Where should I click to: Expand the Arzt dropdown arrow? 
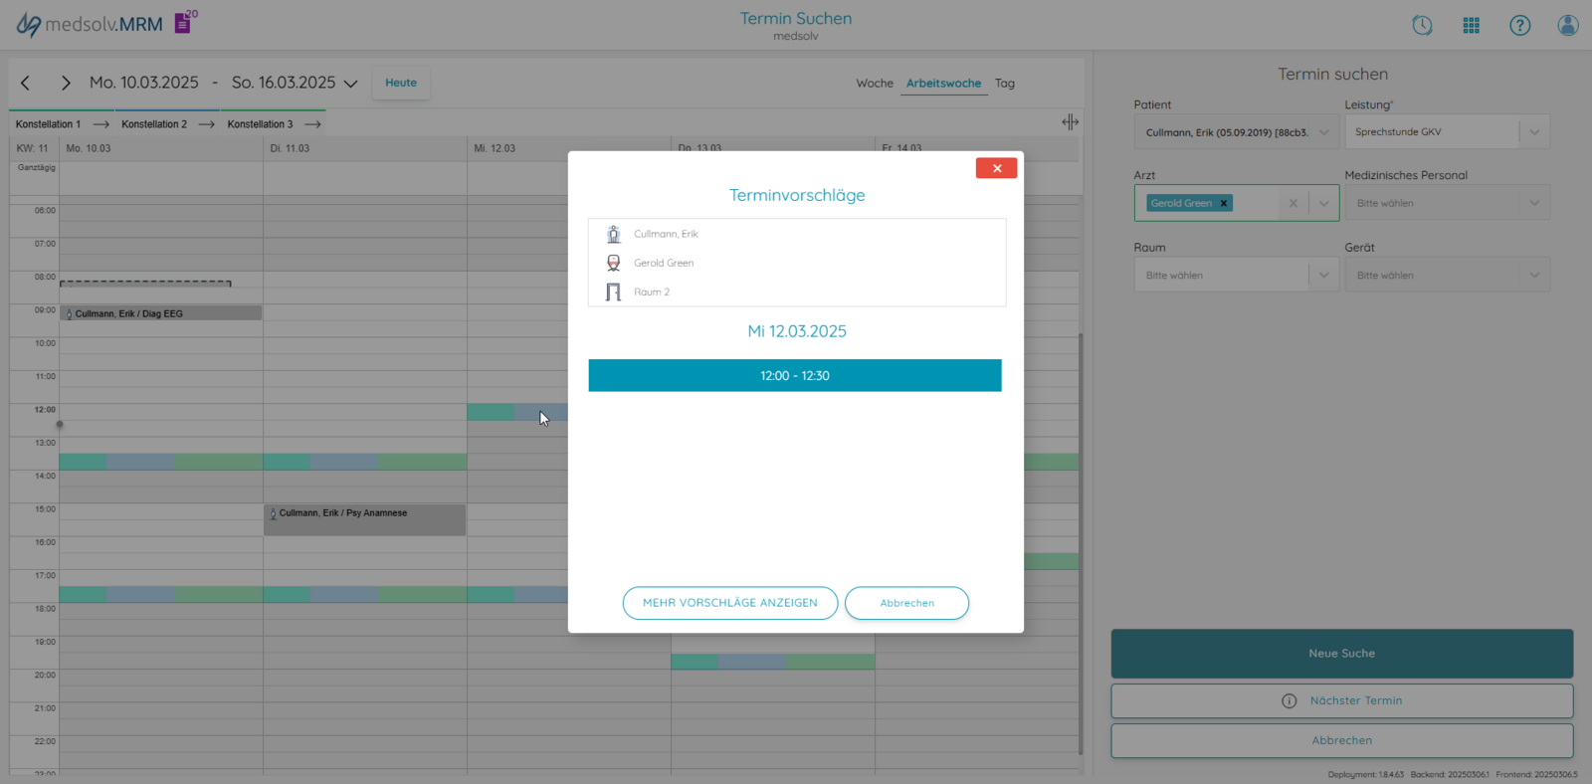click(1323, 203)
